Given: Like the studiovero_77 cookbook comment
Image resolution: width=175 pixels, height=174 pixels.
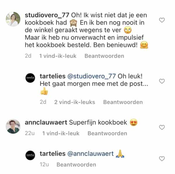Looking at the screenshot, I should coord(162,20).
